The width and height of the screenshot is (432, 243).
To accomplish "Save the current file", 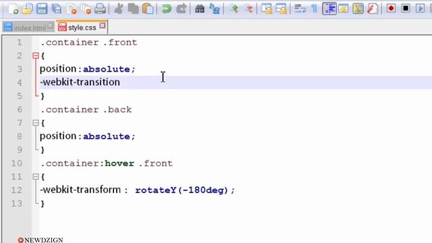I will pos(42,9).
